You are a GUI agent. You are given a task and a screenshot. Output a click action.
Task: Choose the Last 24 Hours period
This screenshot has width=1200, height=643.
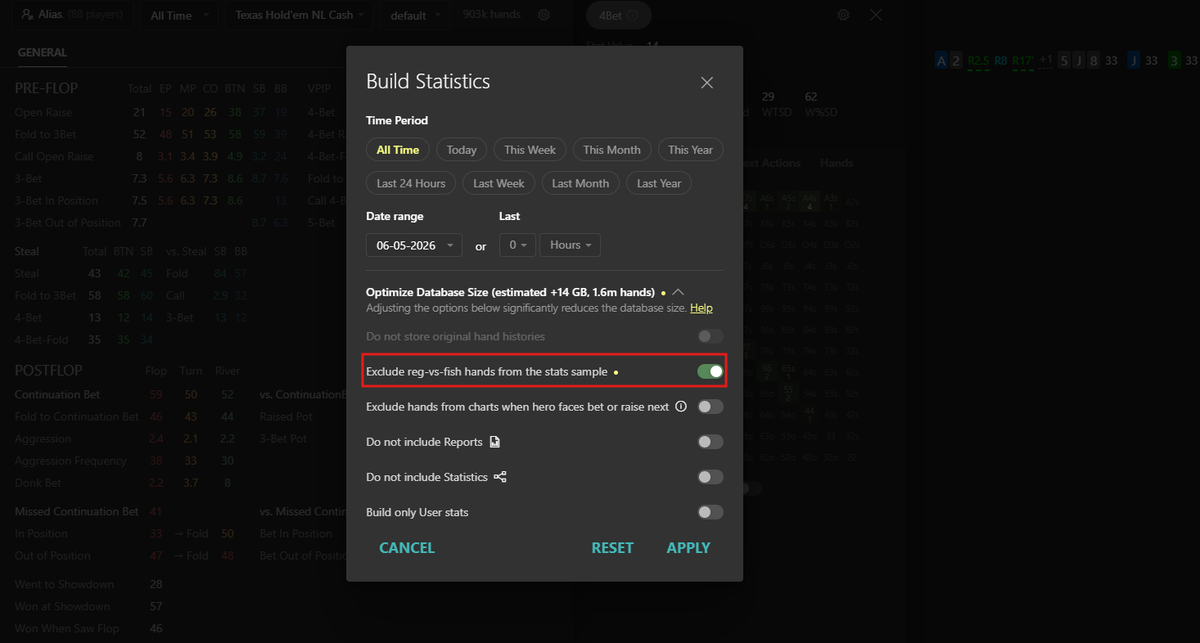411,183
